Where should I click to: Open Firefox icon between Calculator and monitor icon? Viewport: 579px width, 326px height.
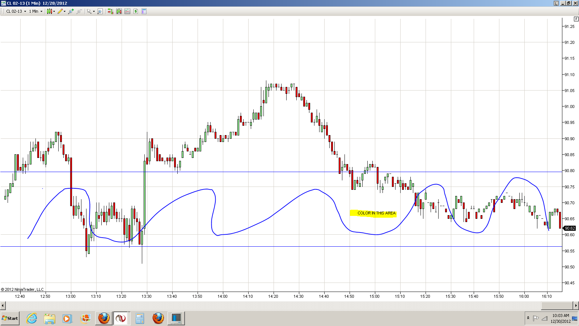click(x=158, y=318)
